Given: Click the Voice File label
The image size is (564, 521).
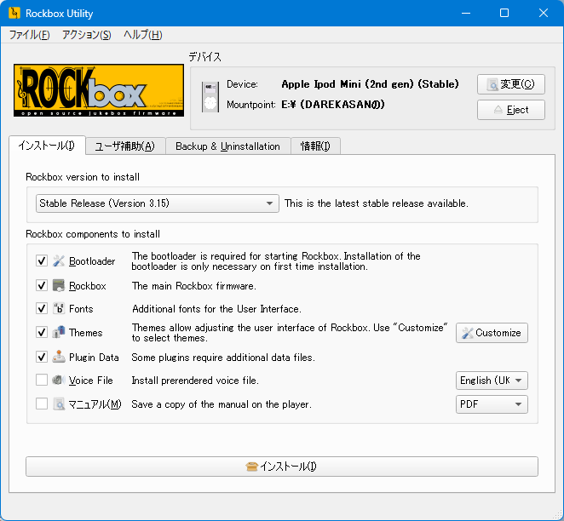Looking at the screenshot, I should (x=90, y=381).
